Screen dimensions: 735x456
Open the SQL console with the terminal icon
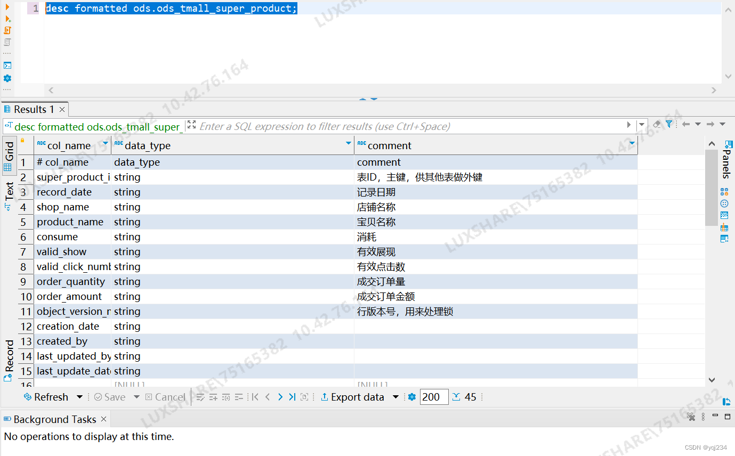pyautogui.click(x=7, y=65)
